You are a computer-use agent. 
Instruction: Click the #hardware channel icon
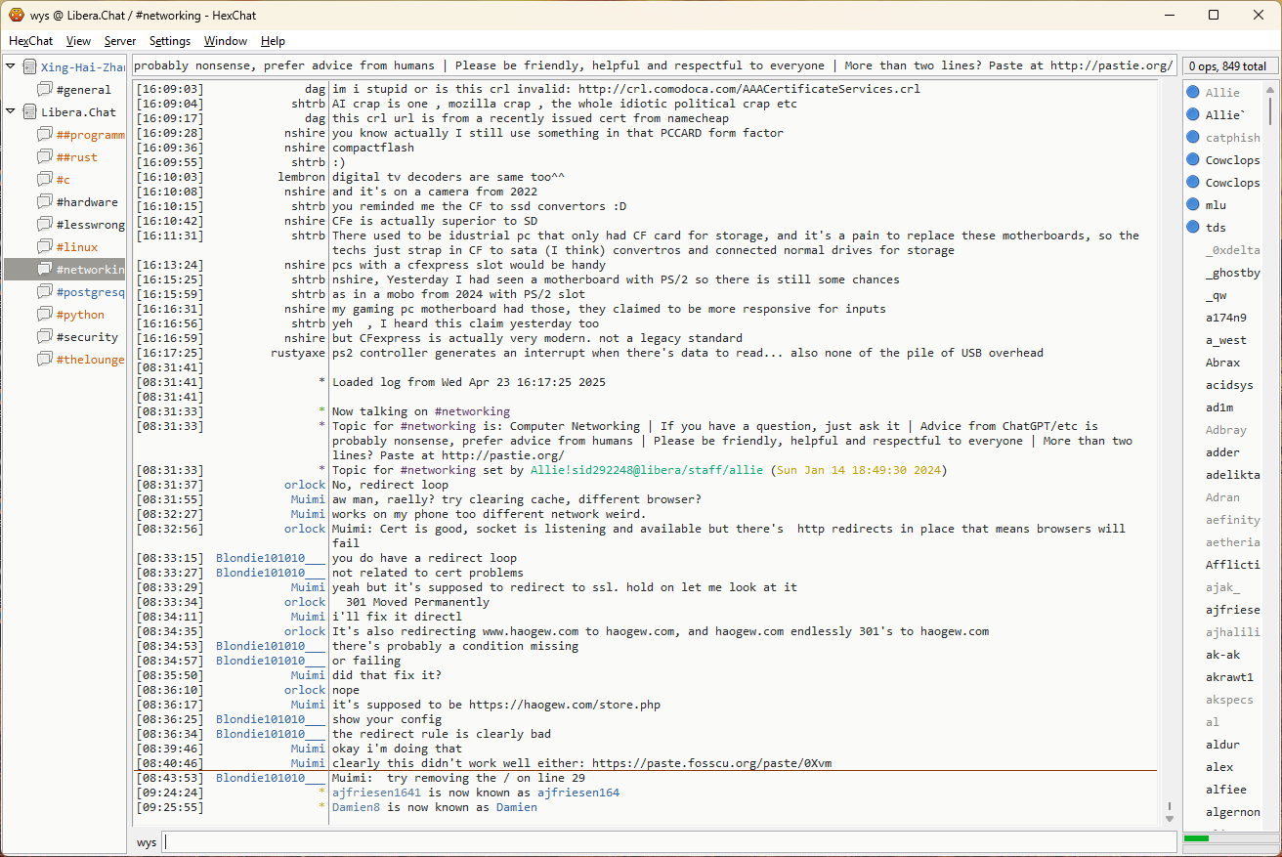click(x=45, y=202)
